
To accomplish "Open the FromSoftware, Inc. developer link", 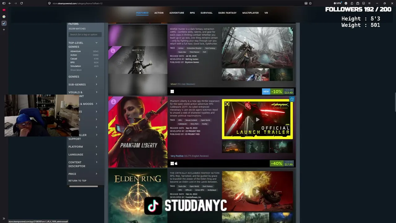I will pos(193,197).
